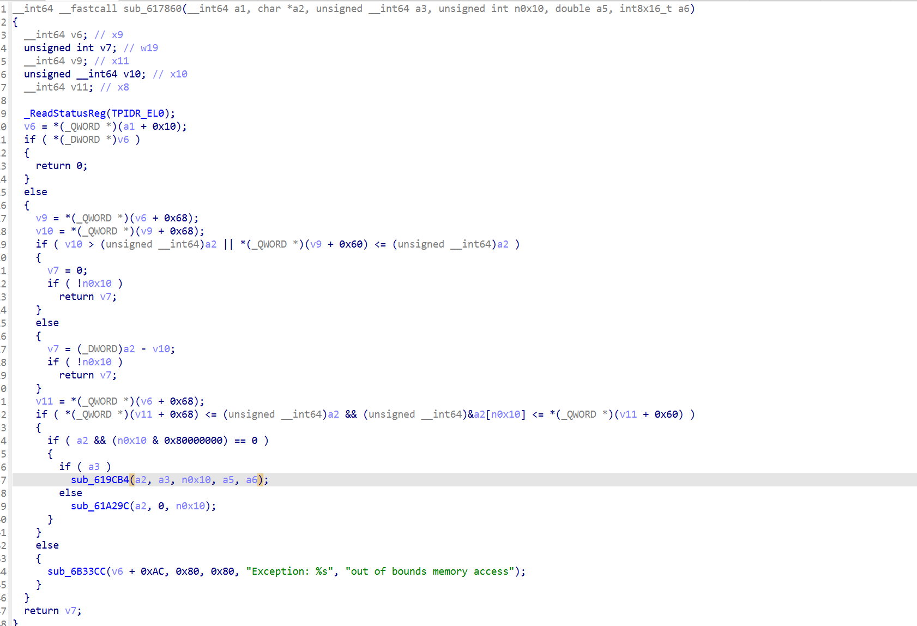Click the "v11 = *(_QWORD *)(v6 + 0x68);" assignment

click(x=120, y=401)
